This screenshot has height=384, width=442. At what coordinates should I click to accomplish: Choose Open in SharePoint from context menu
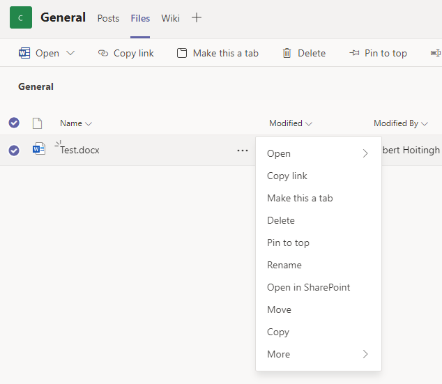click(x=308, y=287)
